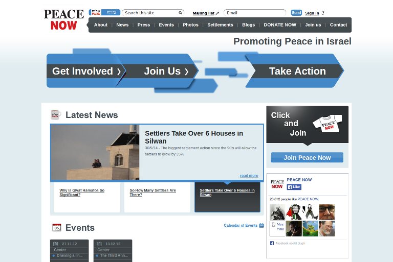393x262 pixels.
Task: Click the Email input field
Action: pos(255,13)
